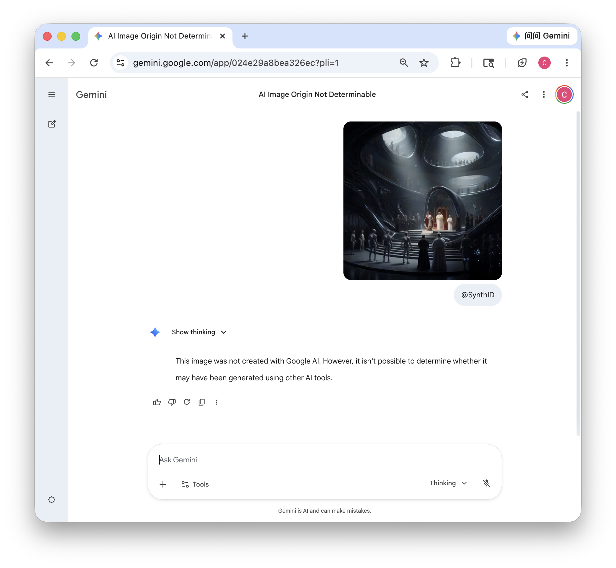Open more options below the response
The image size is (616, 568).
(x=217, y=402)
